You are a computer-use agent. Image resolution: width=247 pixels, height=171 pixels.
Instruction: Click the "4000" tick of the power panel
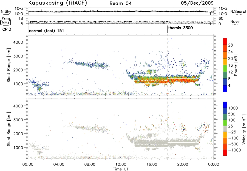[18, 42]
